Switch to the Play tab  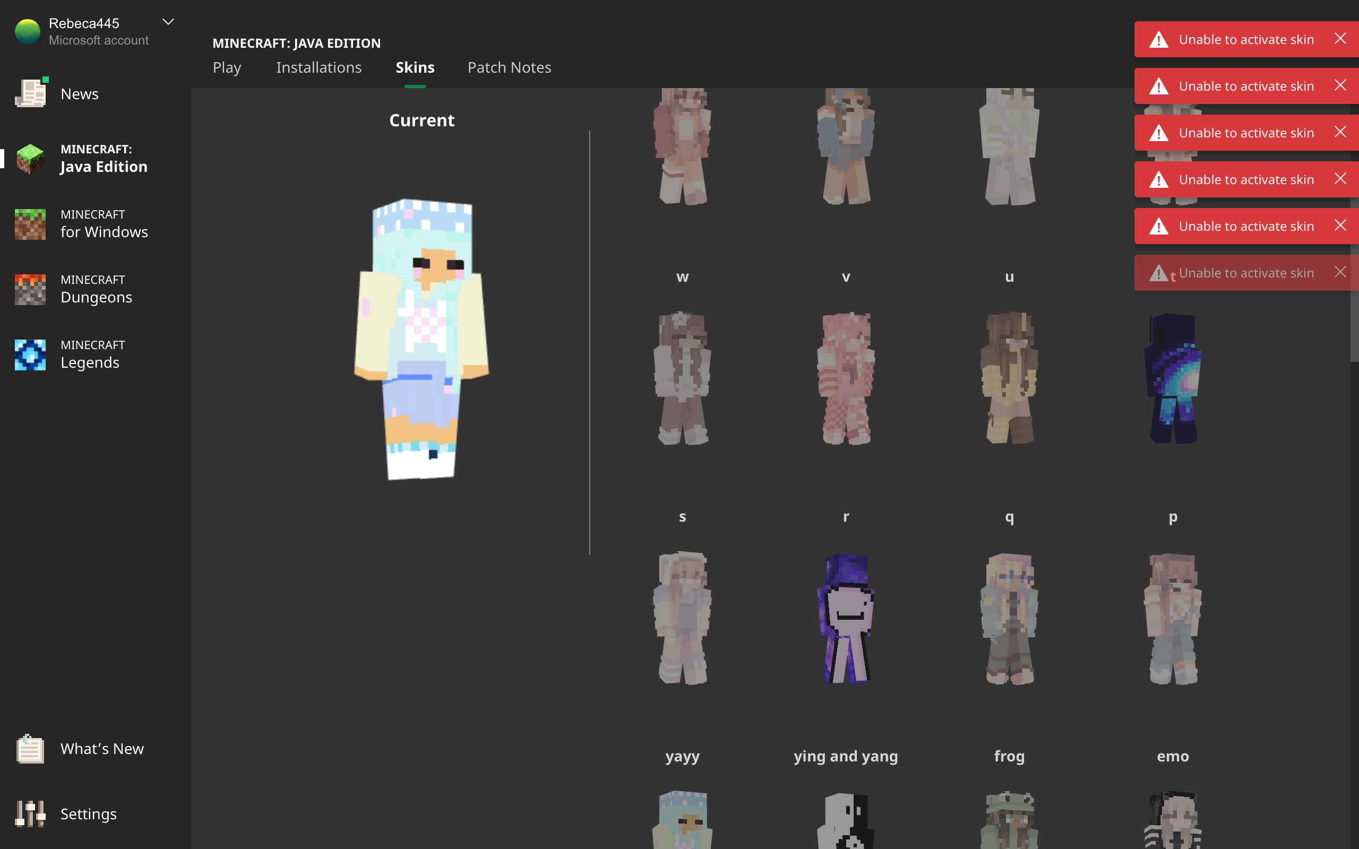coord(227,67)
